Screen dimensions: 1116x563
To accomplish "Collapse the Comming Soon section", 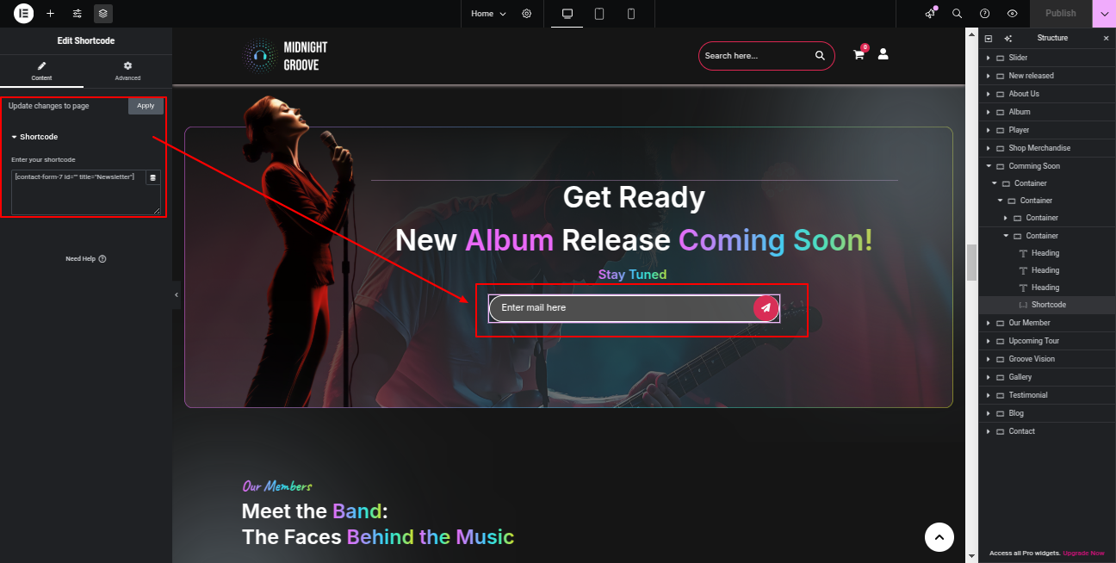I will pyautogui.click(x=989, y=166).
